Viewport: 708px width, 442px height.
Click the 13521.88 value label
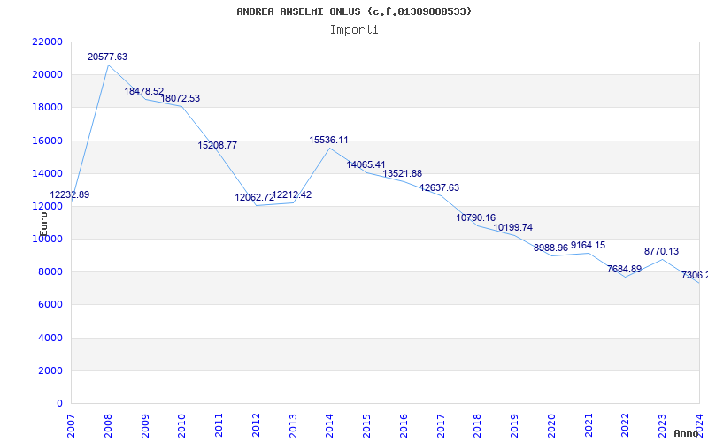(x=403, y=173)
